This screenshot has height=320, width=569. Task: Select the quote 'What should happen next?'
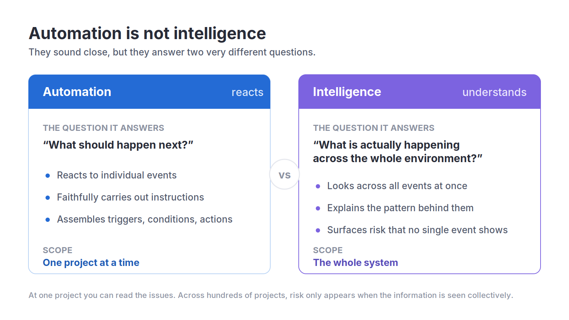118,145
